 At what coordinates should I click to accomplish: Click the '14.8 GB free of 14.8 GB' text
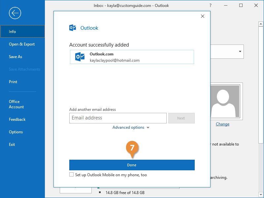point(125,193)
